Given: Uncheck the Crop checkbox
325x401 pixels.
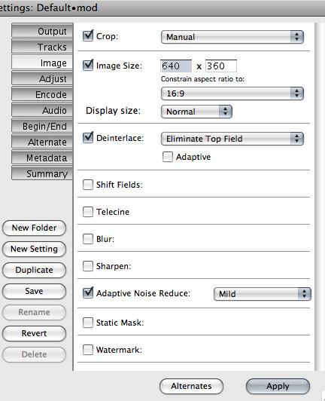Looking at the screenshot, I should (x=88, y=36).
